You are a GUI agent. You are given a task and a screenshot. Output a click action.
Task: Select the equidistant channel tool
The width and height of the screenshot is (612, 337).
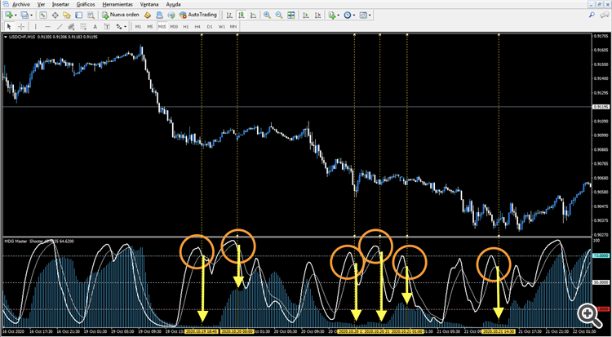(x=71, y=27)
